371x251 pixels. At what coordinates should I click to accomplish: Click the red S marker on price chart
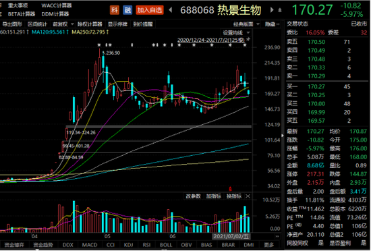(230, 189)
